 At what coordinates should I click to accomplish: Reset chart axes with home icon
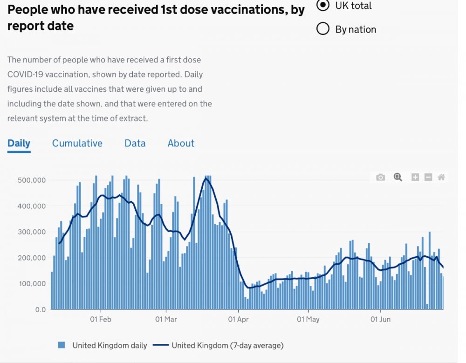coord(441,177)
